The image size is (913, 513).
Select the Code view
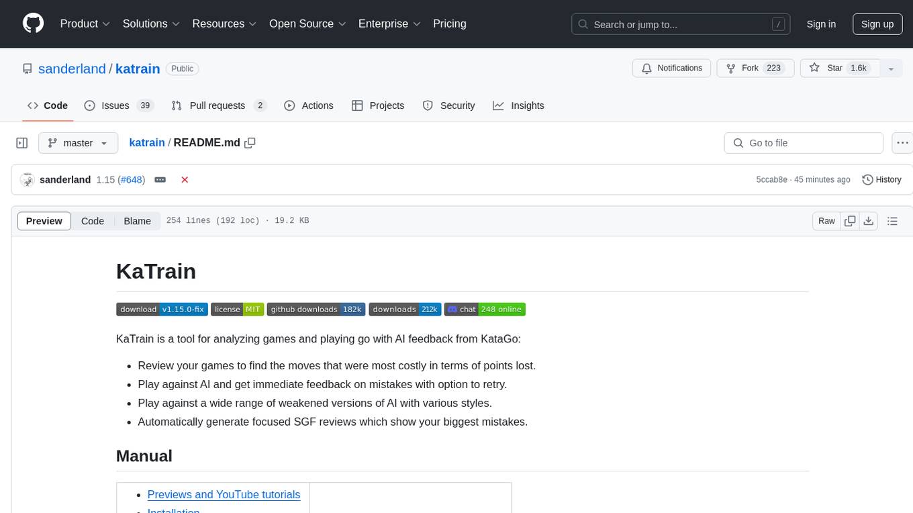click(x=93, y=221)
